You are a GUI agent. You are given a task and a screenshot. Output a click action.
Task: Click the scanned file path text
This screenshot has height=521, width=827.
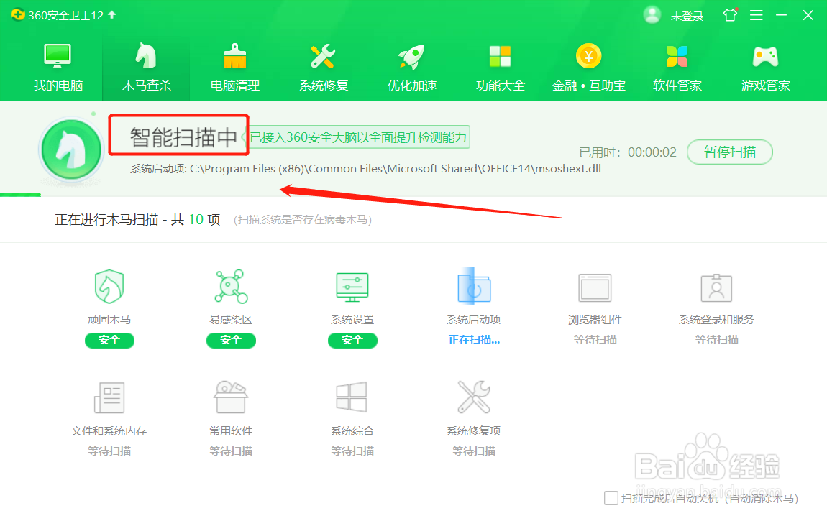click(365, 169)
